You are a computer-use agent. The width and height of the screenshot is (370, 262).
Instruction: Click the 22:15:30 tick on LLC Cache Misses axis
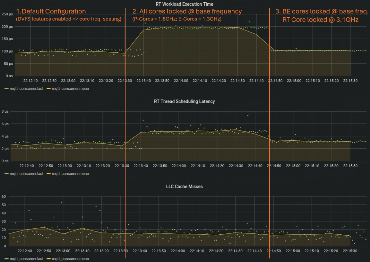pyautogui.click(x=350, y=251)
